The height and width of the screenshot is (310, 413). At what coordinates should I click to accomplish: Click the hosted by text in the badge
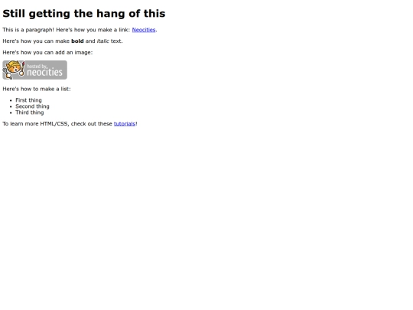[37, 66]
